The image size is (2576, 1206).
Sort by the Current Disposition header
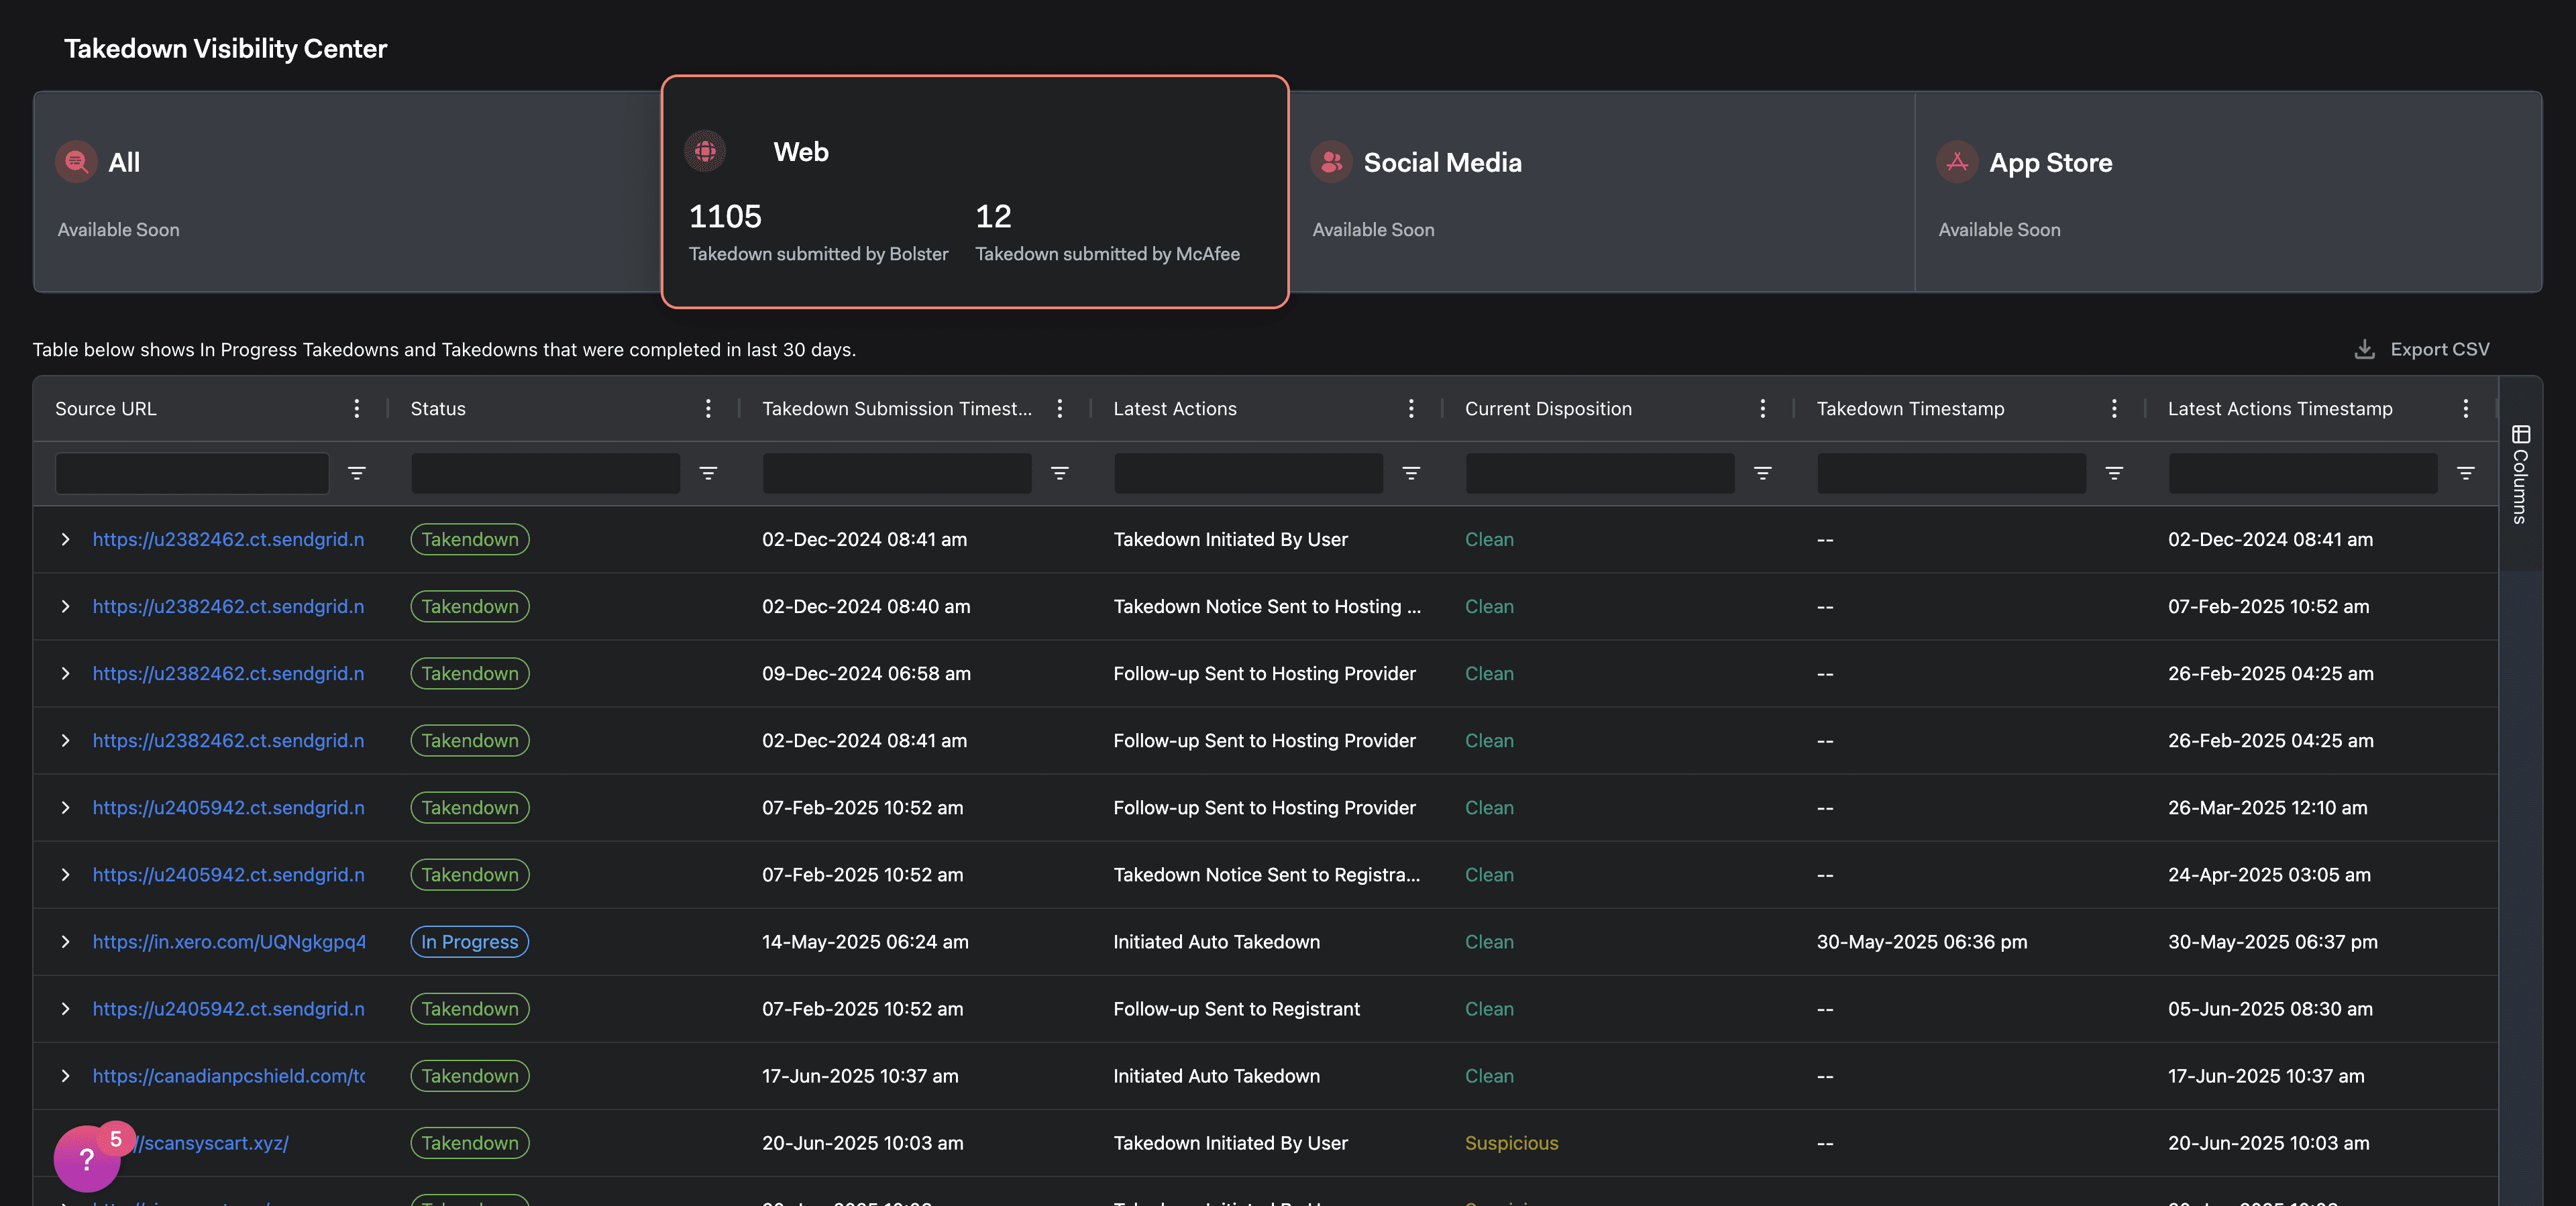tap(1547, 408)
